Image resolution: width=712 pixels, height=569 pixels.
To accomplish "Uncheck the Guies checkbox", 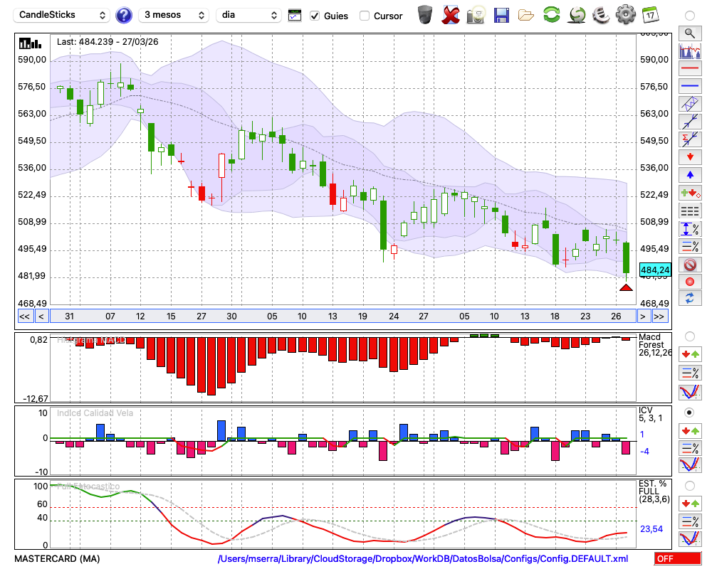I will [315, 16].
